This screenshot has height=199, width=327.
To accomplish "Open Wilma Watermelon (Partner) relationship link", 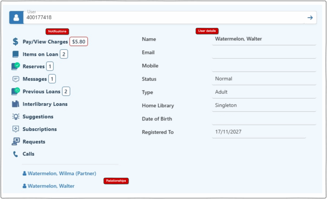I will pyautogui.click(x=61, y=173).
